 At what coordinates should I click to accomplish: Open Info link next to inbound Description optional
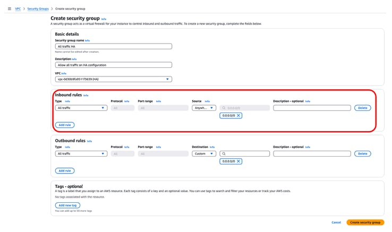coord(308,101)
